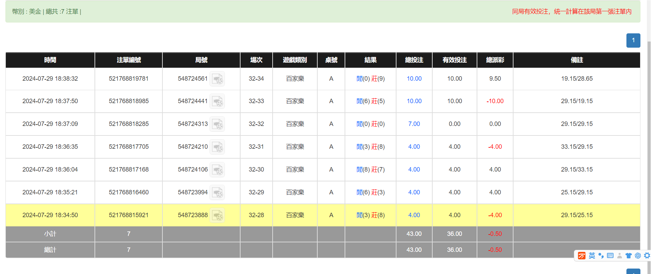Click the vertical page scrollbar
This screenshot has width=651, height=274.
649,136
